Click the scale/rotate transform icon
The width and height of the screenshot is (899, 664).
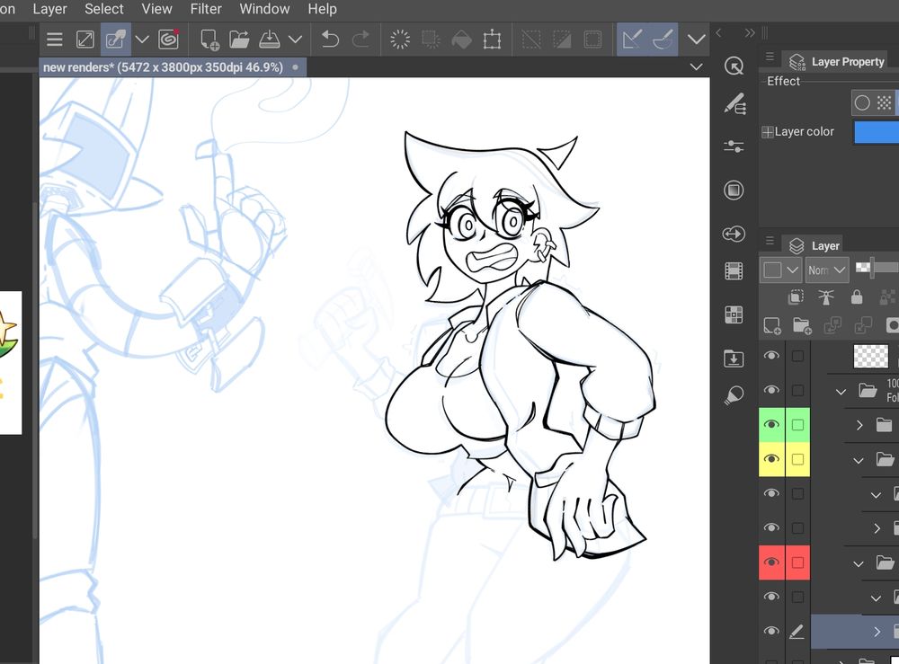pos(492,40)
